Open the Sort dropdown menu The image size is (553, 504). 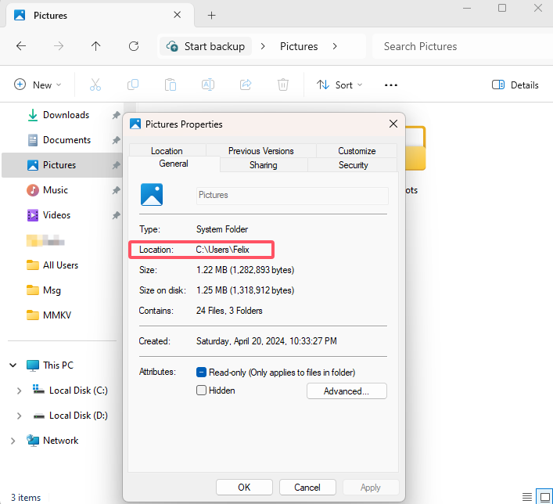click(x=339, y=85)
